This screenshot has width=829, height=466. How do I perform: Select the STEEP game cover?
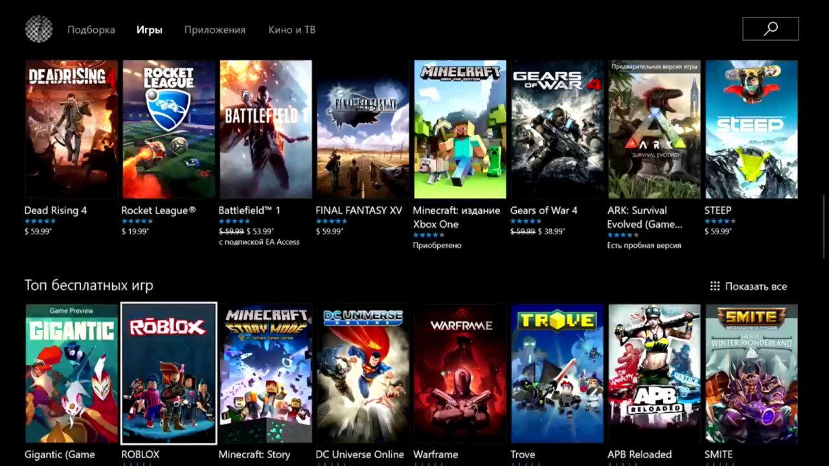pyautogui.click(x=751, y=129)
